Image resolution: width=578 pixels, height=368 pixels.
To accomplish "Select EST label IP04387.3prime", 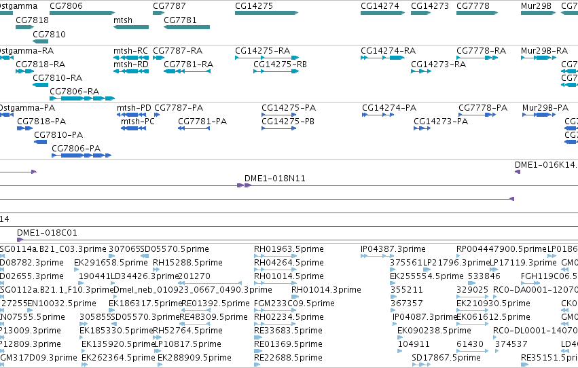I will click(x=393, y=249).
